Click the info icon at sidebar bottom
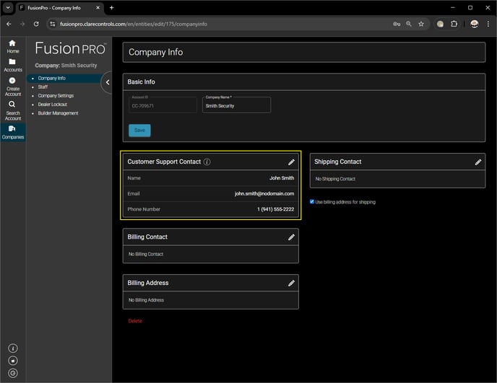 pyautogui.click(x=13, y=348)
